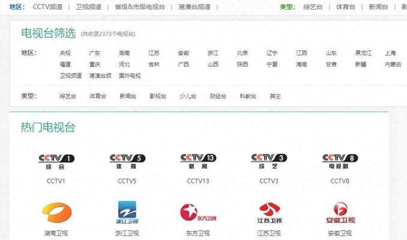Filter region by 央视
Image resolution: width=407 pixels, height=240 pixels.
click(x=65, y=53)
